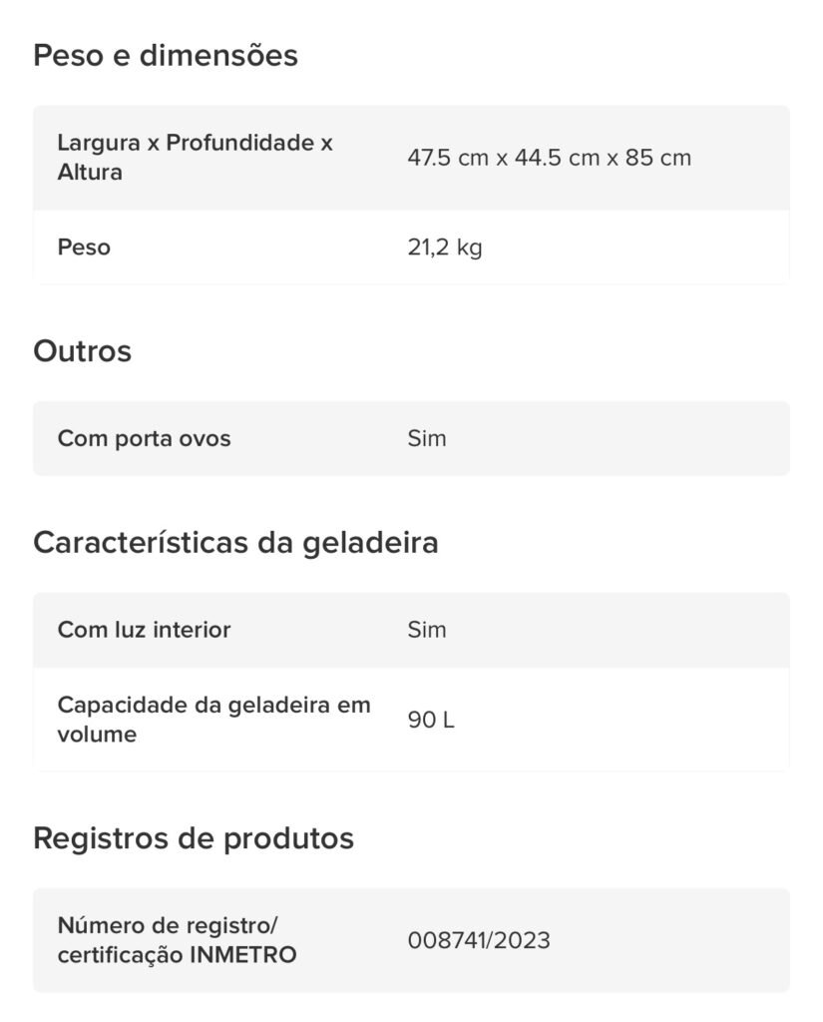
Task: Select the 'Sim' value for Com luz interior
Action: point(427,630)
